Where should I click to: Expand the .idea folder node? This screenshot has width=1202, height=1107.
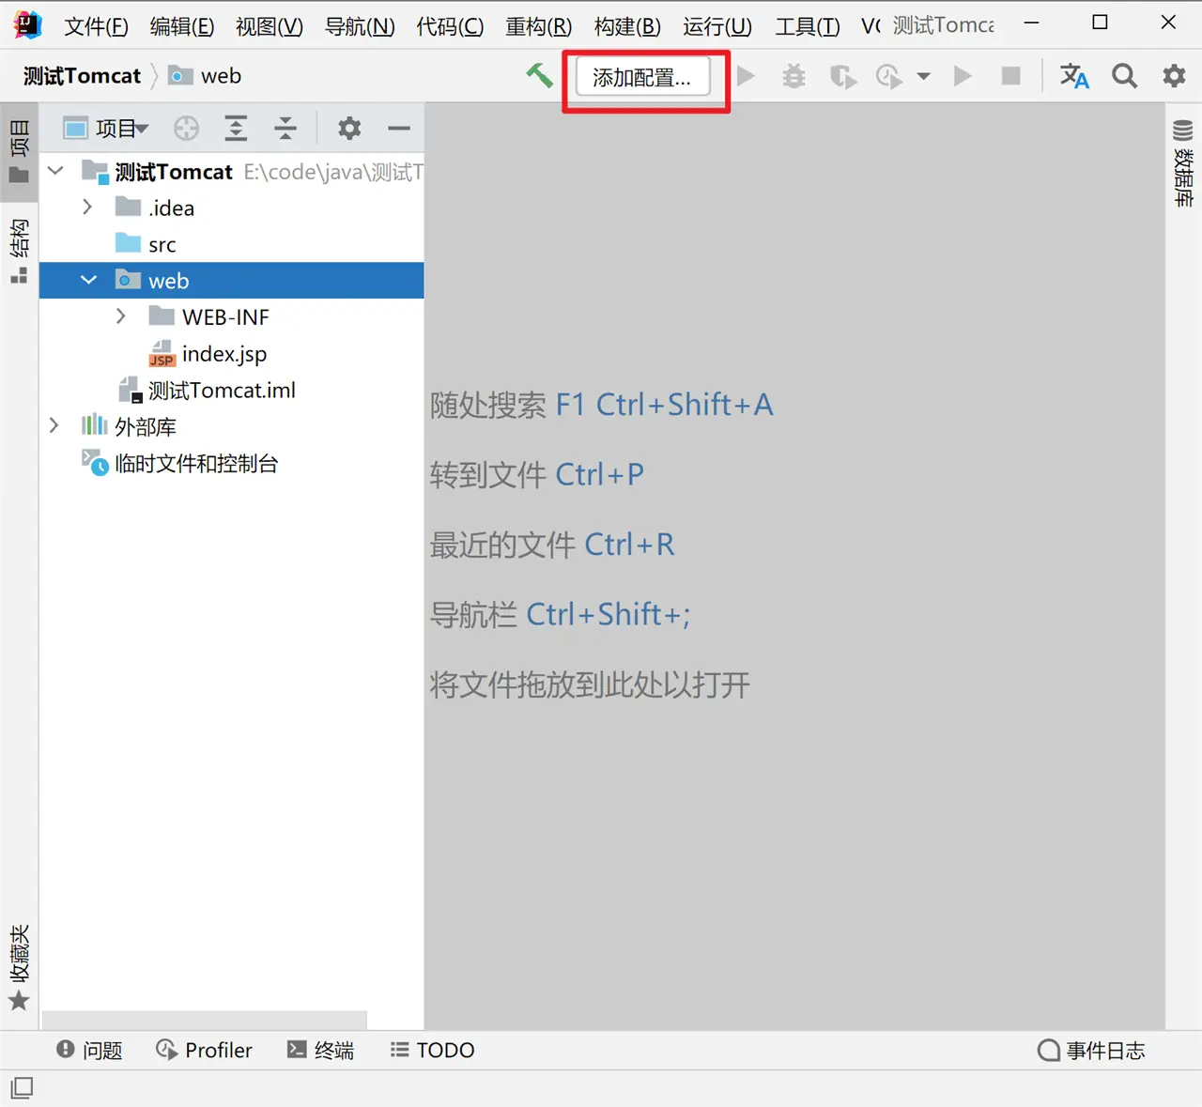tap(87, 208)
